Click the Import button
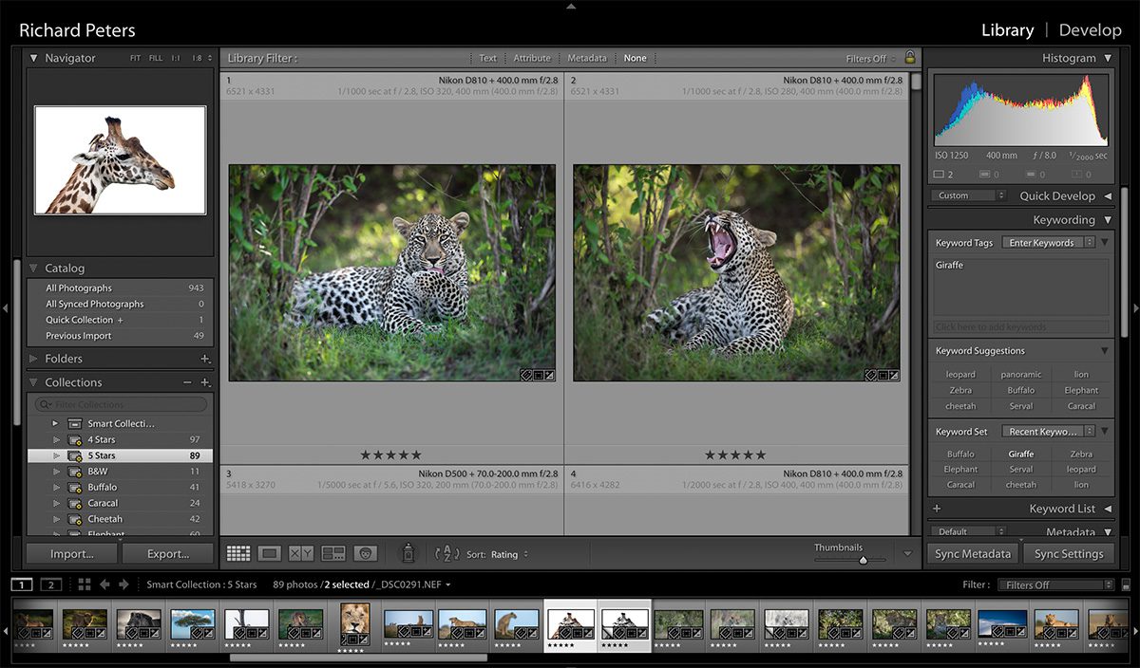Viewport: 1140px width, 668px height. [72, 554]
